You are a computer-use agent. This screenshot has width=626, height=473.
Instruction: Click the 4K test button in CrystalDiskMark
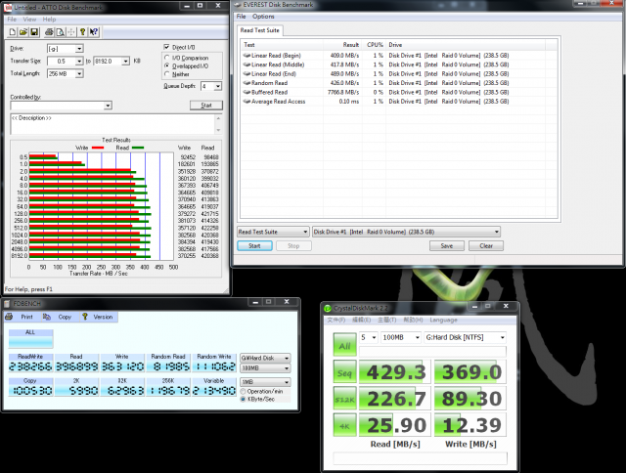(x=344, y=425)
